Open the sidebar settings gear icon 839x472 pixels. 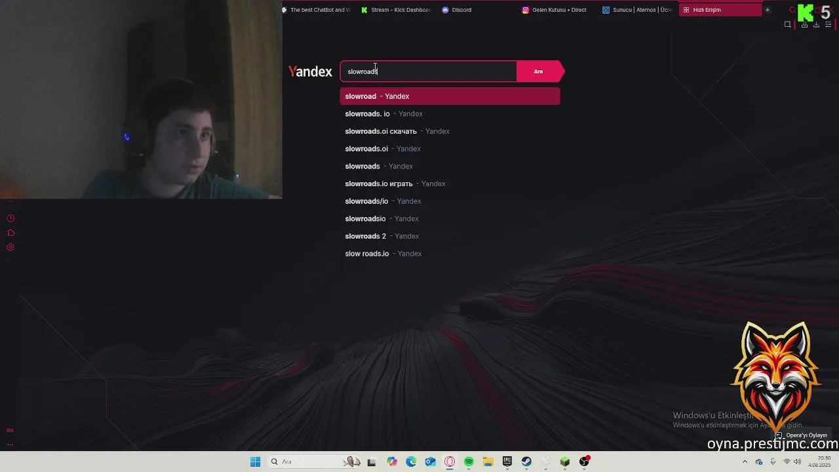tap(10, 247)
